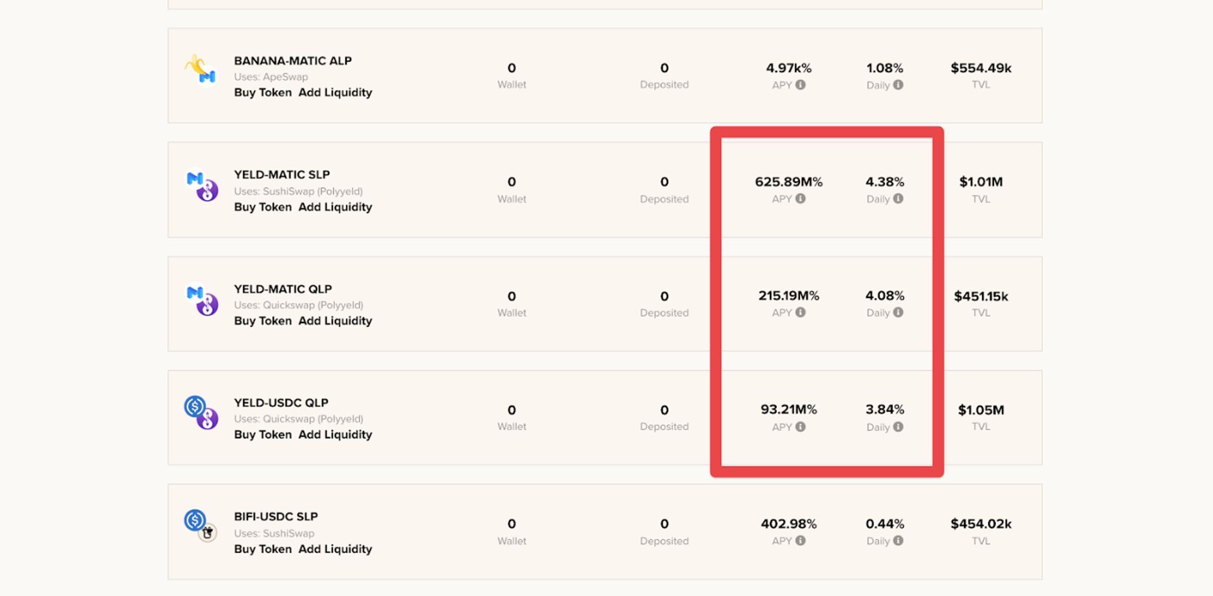Click the YELD-USDC QLP token pair icon
Screen dimensions: 1213x596
tap(201, 412)
